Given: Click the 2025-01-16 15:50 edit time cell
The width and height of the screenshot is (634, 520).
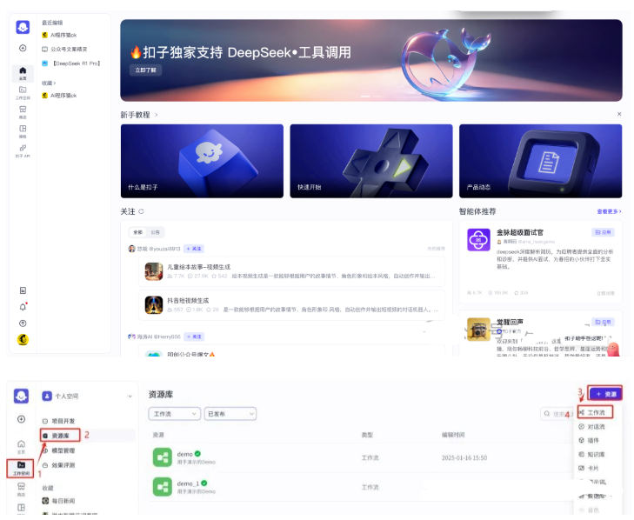Looking at the screenshot, I should point(464,457).
